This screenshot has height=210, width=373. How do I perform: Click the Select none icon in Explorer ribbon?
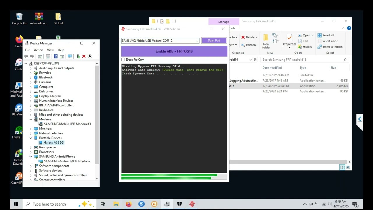[320, 41]
